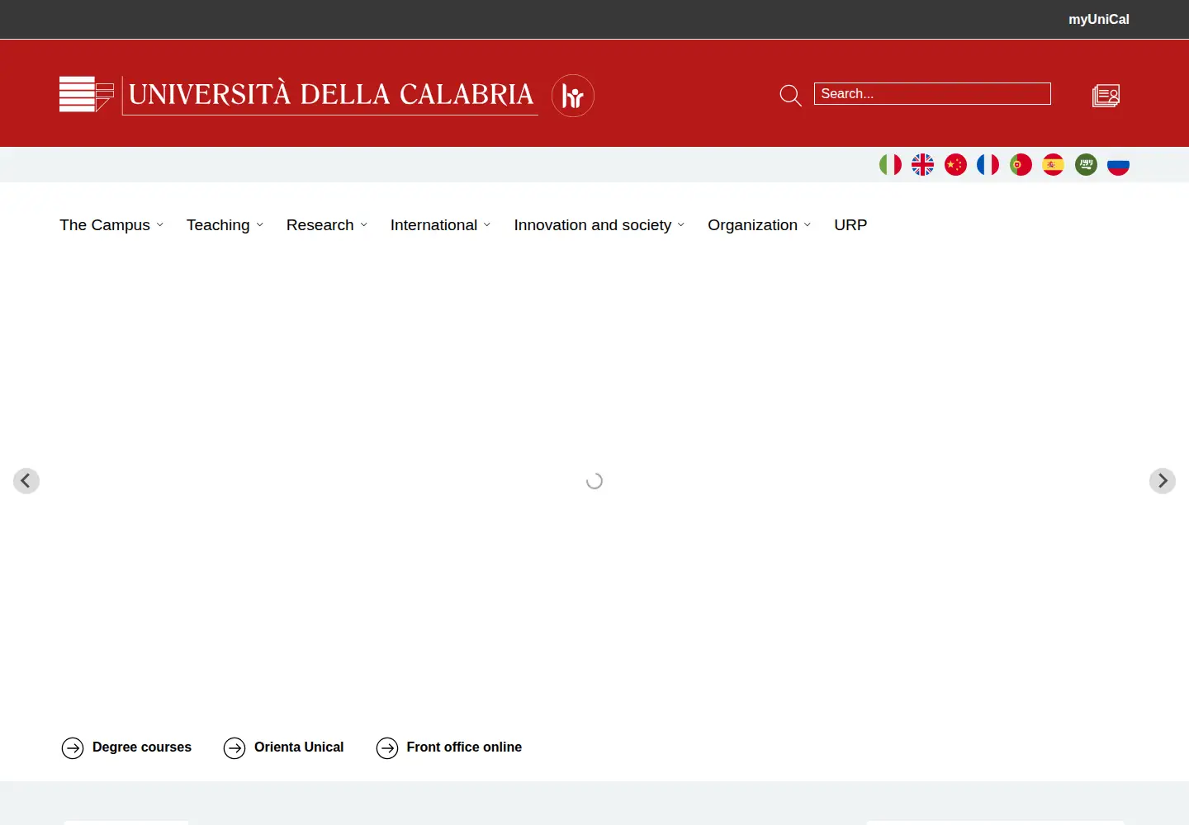Advance to next carousel slide
The image size is (1189, 825).
1163,481
